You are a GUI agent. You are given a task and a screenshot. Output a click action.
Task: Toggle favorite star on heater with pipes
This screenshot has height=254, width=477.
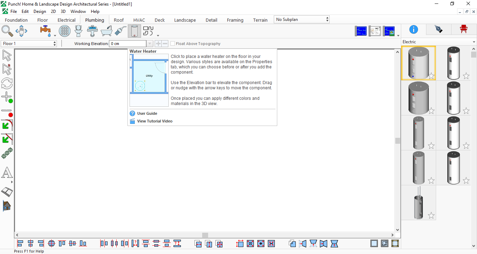pos(431,216)
